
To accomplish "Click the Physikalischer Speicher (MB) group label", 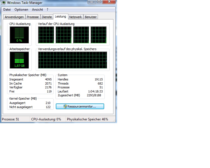I will pyautogui.click(x=28, y=75).
